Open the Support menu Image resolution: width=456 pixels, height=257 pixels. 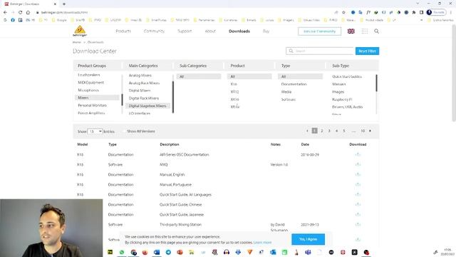[x=185, y=31]
